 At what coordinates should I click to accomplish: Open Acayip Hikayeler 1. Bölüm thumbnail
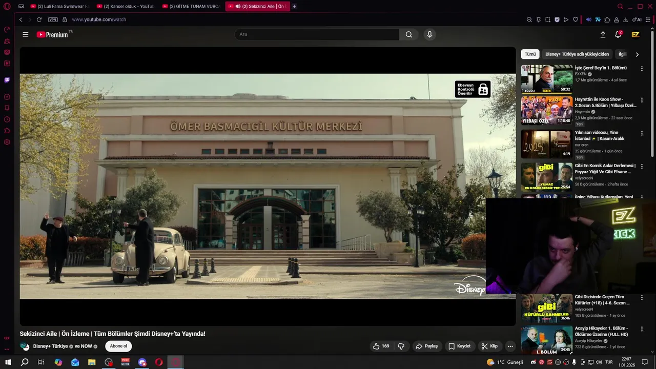pos(547,340)
